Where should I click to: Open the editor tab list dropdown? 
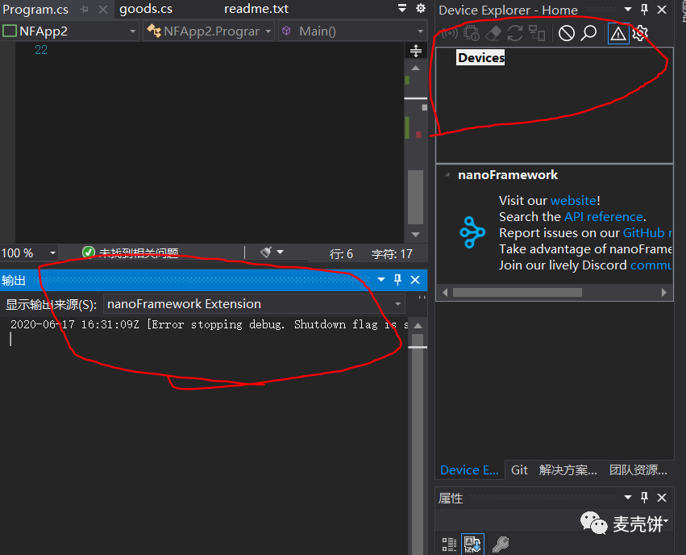[402, 8]
